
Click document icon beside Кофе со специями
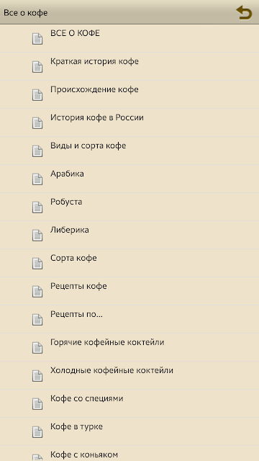tap(37, 404)
